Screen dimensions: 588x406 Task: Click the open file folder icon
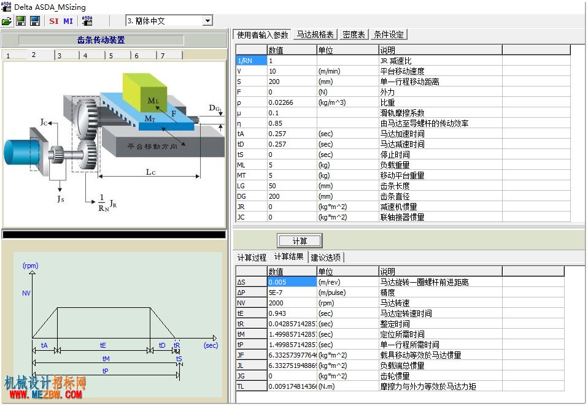tap(7, 21)
